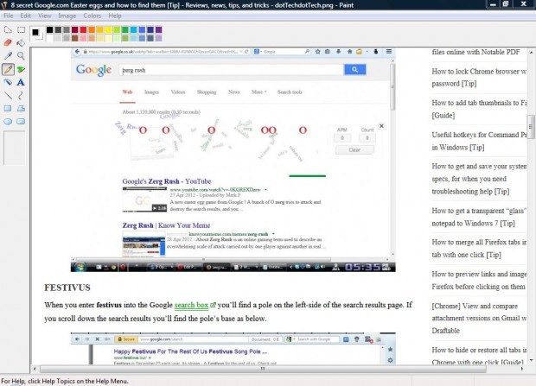This screenshot has width=536, height=386.
Task: Select the Curve tool
Action: [22, 95]
